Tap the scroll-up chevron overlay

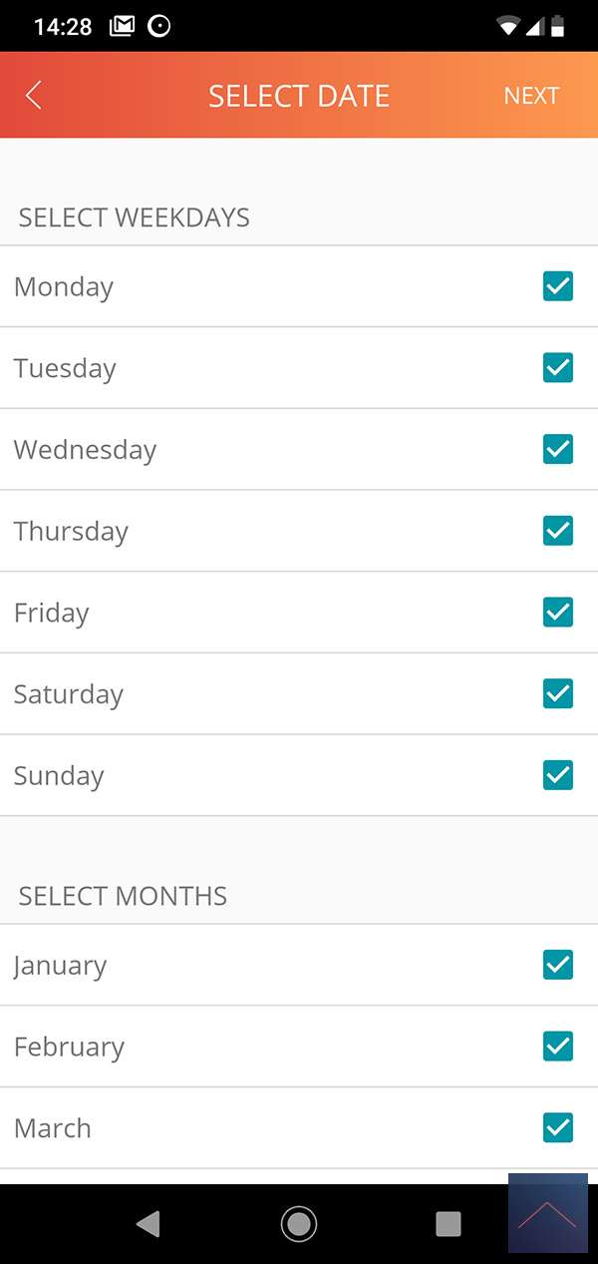[x=547, y=1213]
